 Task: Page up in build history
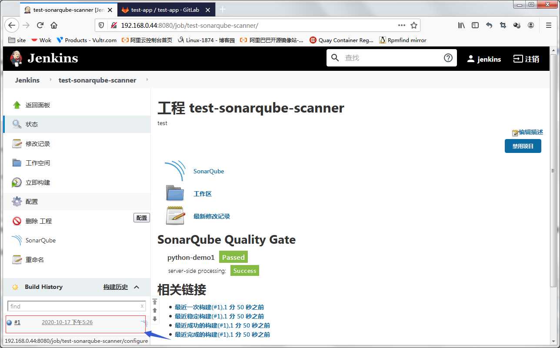(x=155, y=310)
